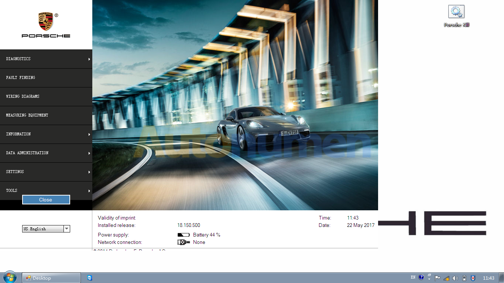Open the Porsche Kill desktop shortcut
The height and width of the screenshot is (283, 504).
[456, 16]
